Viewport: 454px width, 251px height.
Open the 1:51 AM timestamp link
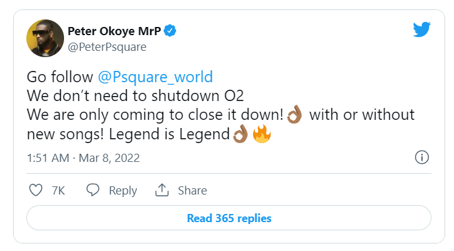click(x=48, y=158)
